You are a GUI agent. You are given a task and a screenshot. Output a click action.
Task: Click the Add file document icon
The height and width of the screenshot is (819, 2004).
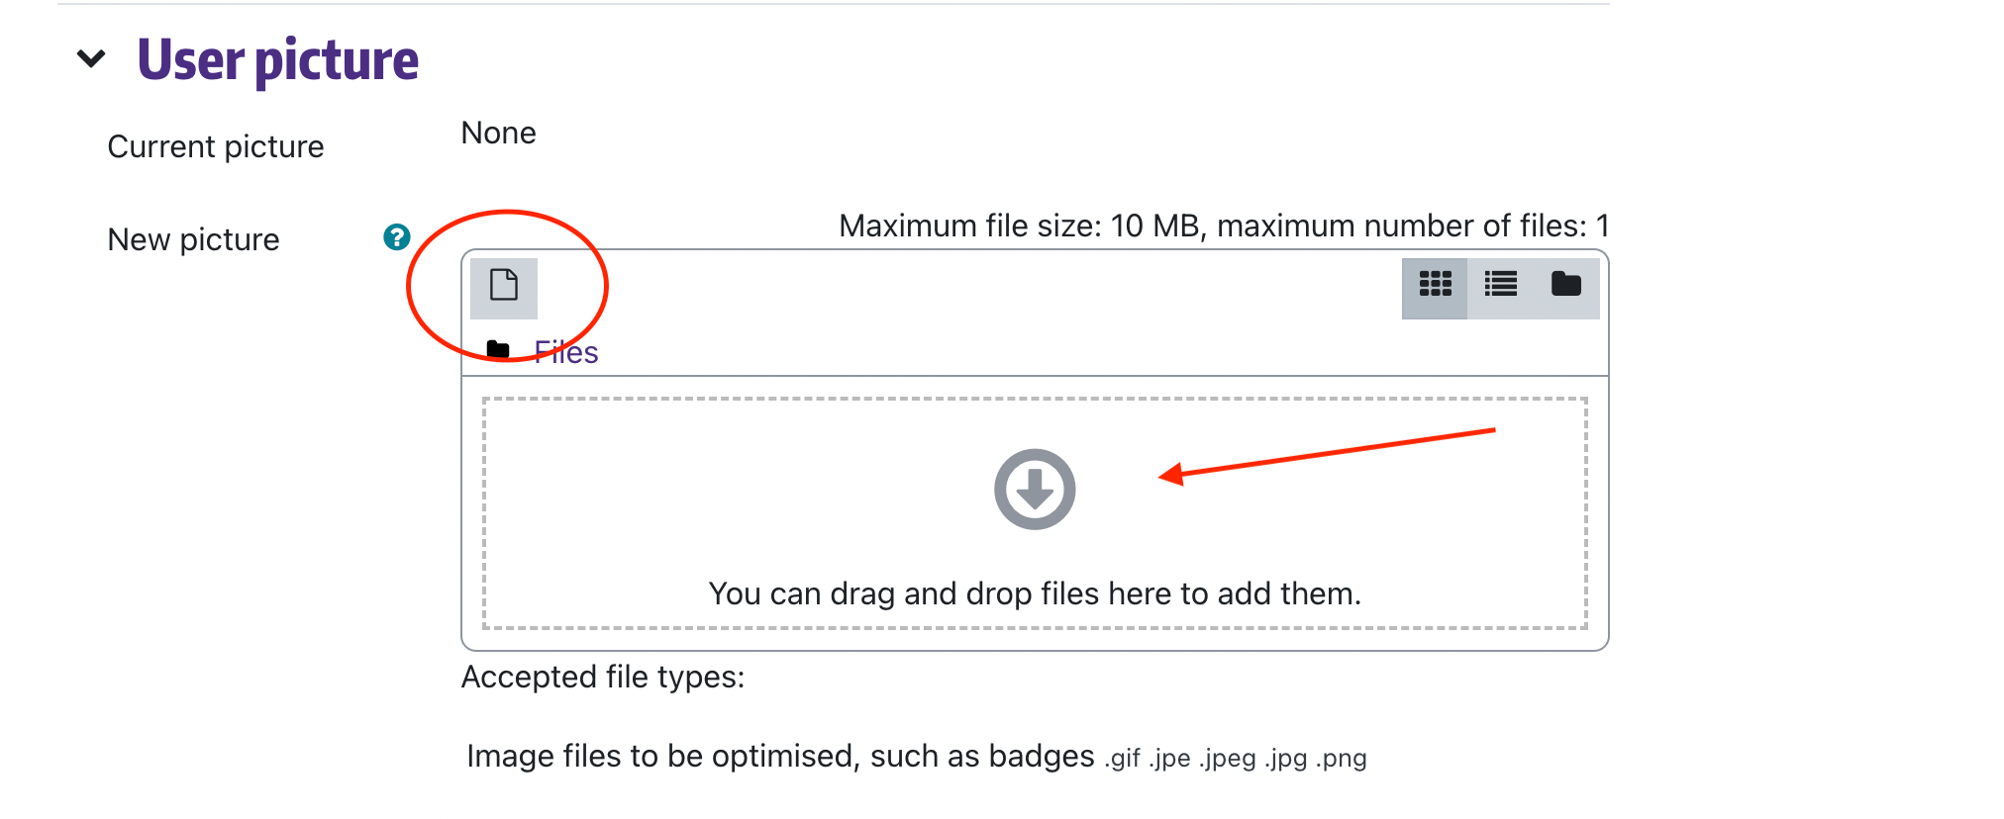504,286
